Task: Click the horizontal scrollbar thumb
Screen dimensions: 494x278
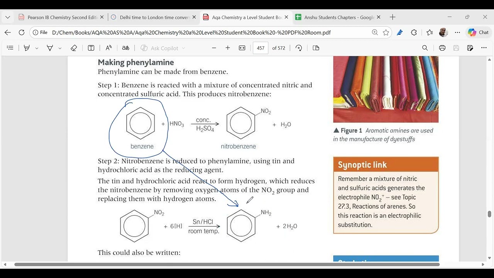Action: (x=227, y=264)
